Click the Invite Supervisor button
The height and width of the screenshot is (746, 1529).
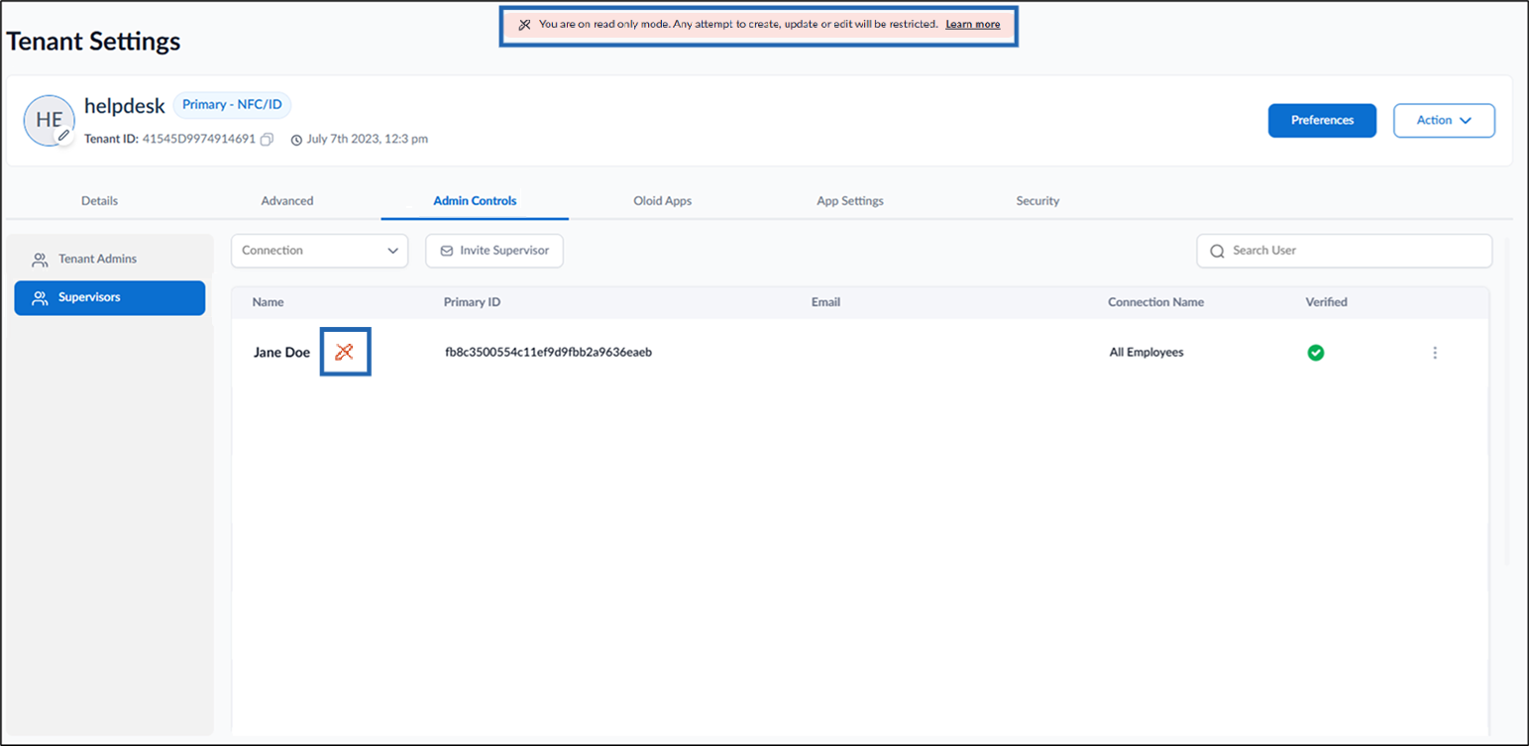pyautogui.click(x=494, y=251)
